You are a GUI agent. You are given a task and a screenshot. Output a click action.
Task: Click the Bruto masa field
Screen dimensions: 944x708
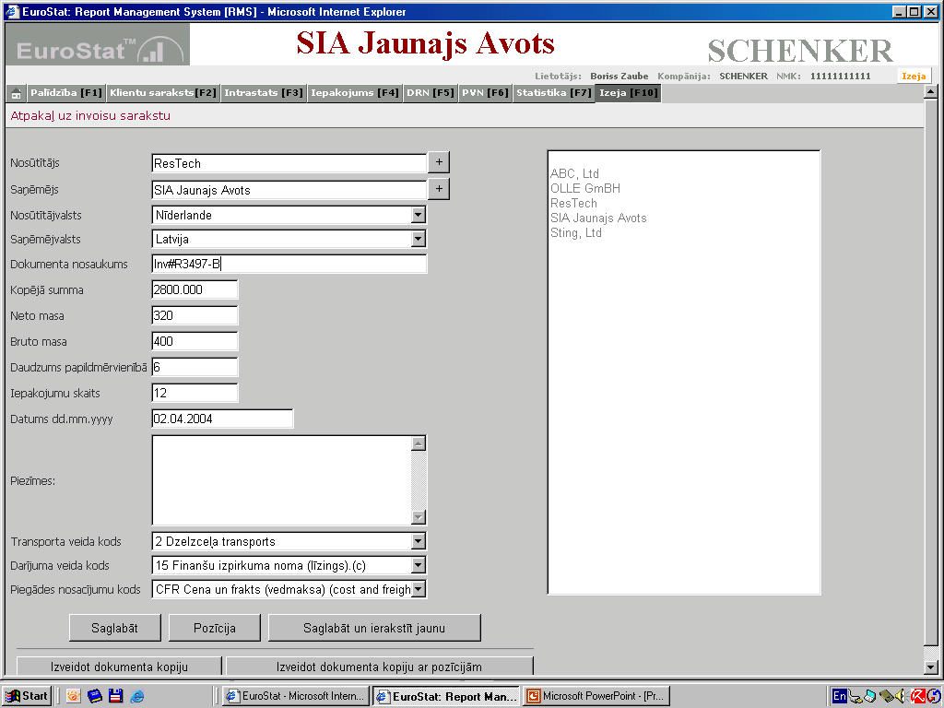click(195, 341)
